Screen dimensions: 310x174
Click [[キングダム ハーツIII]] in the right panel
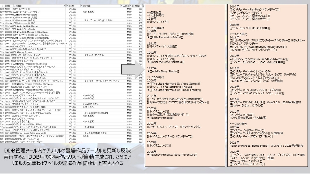[x=242, y=114]
